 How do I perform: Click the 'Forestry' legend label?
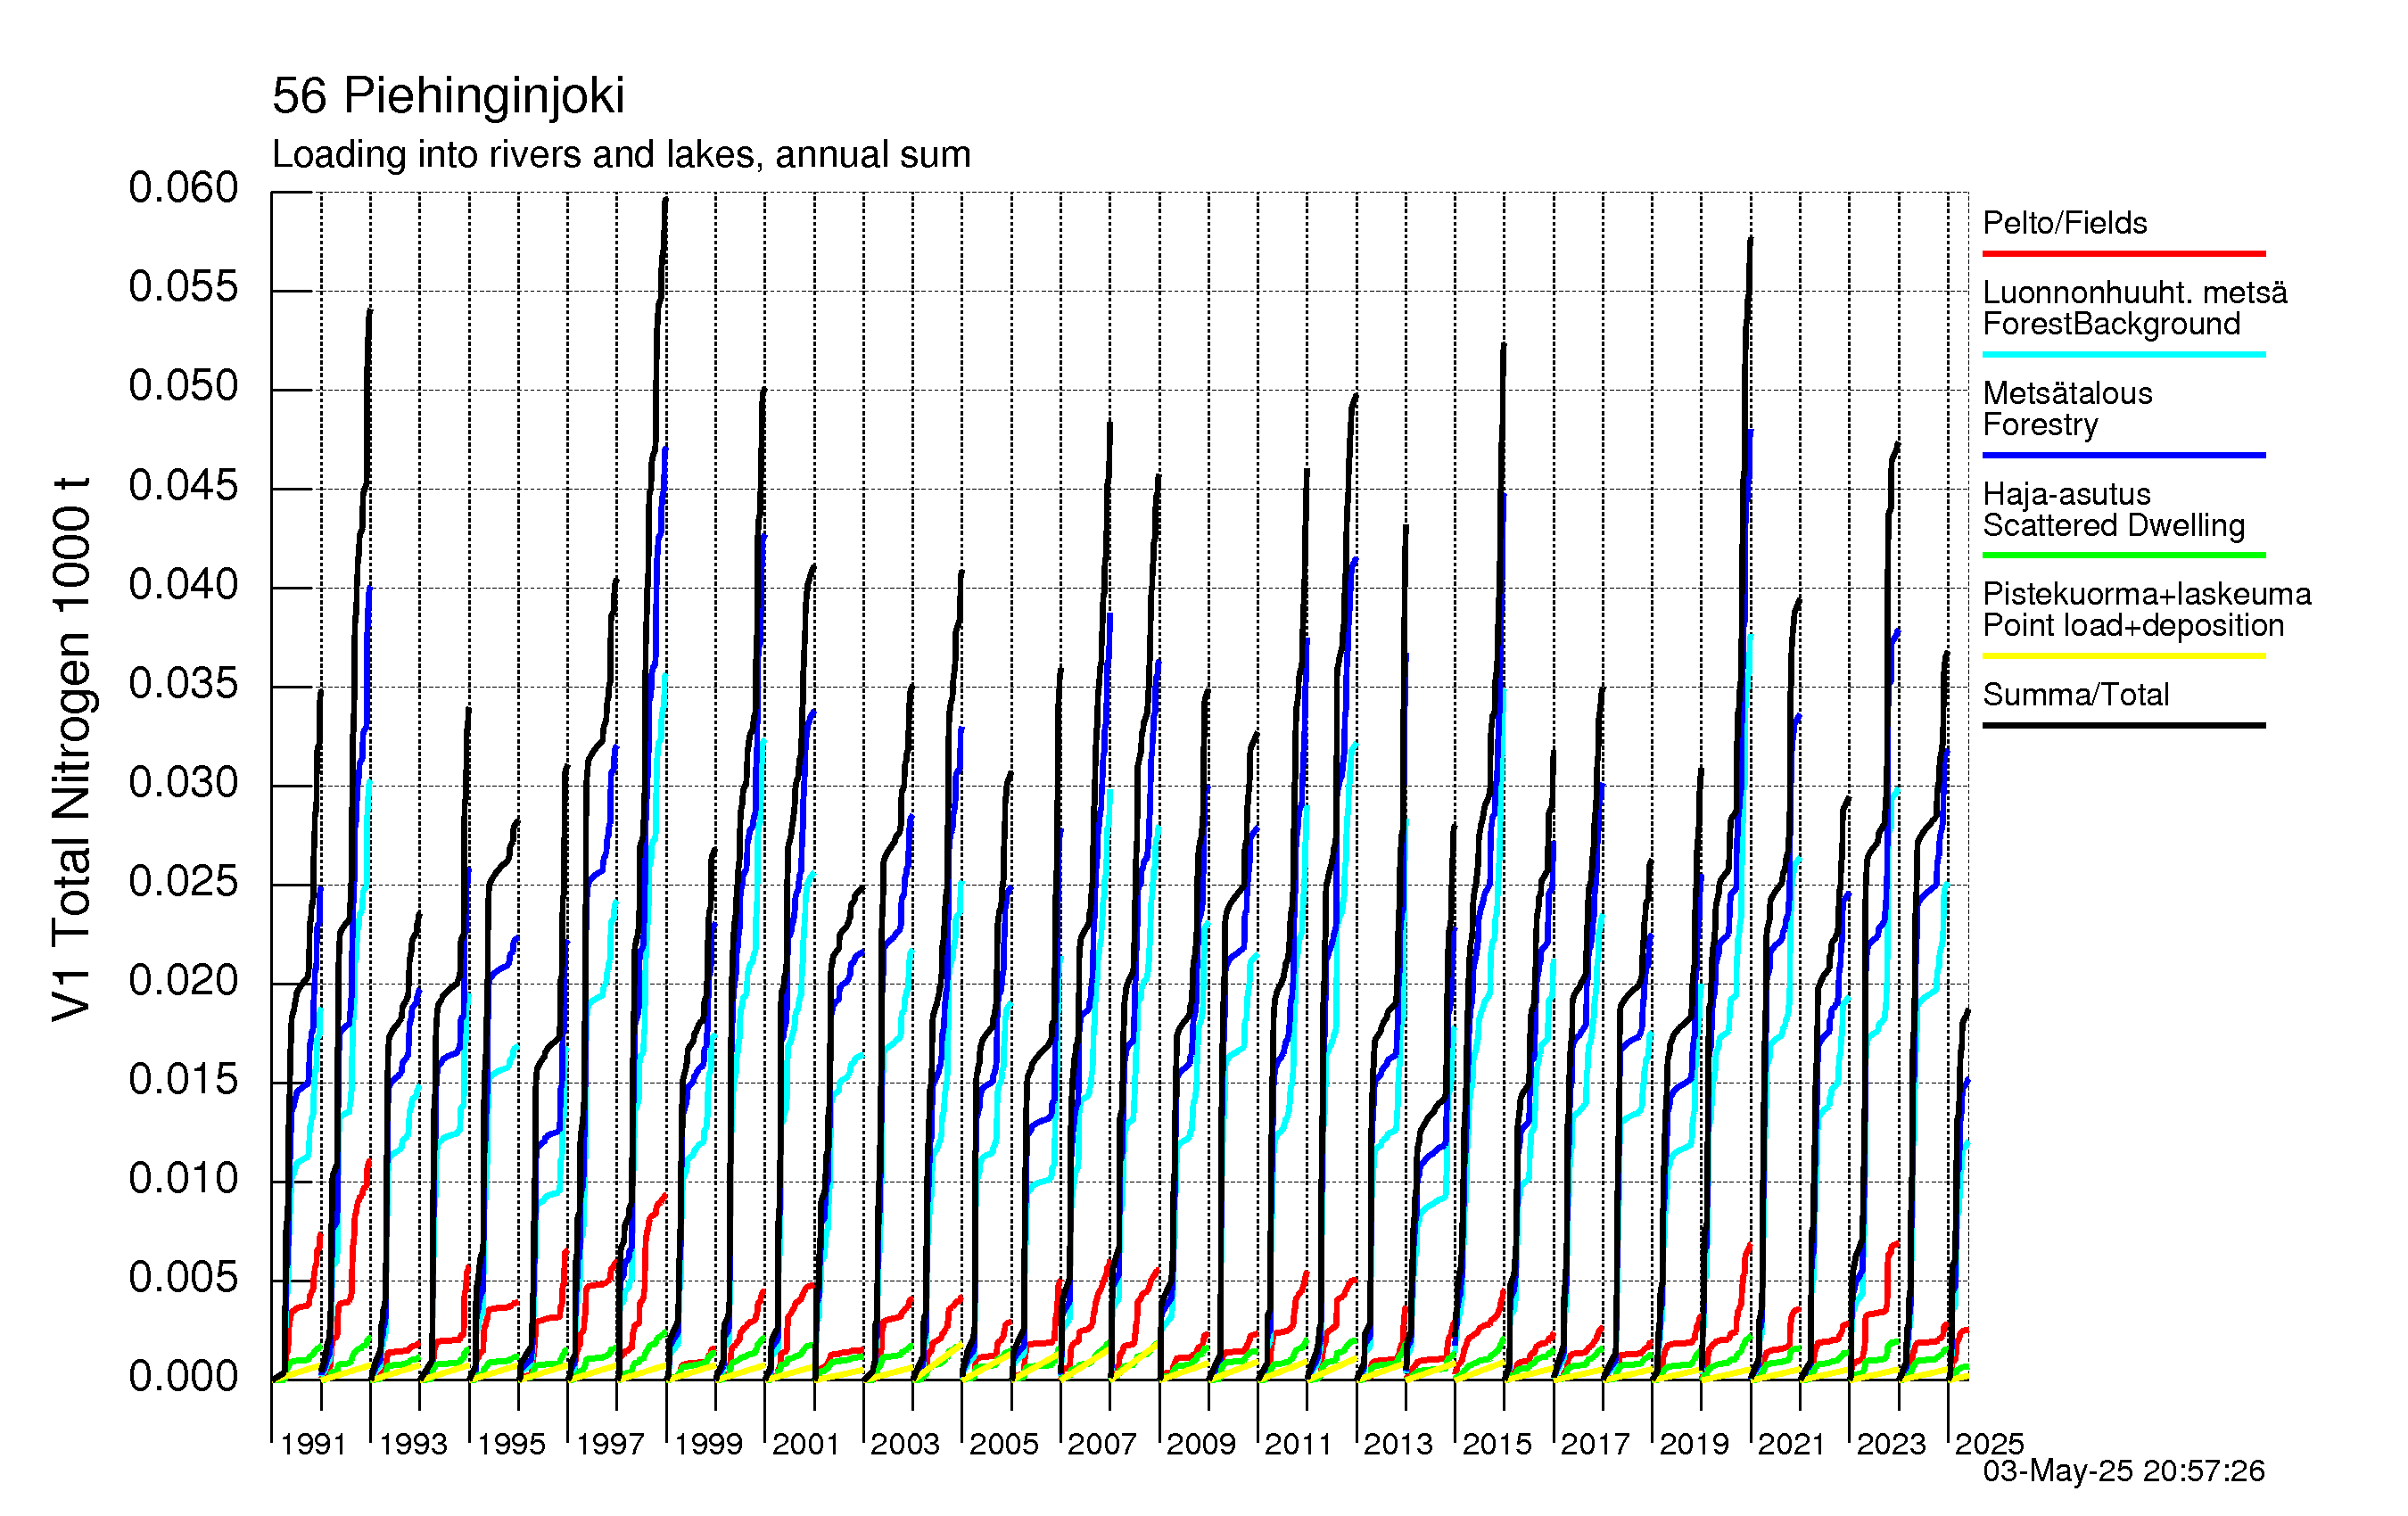coord(2040,425)
